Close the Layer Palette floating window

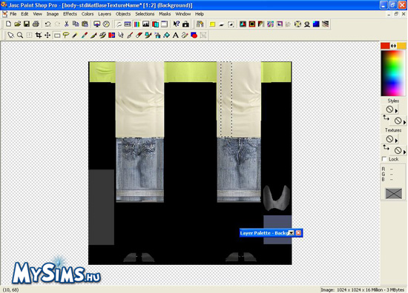coord(298,233)
